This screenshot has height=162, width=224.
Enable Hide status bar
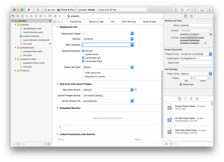pos(83,73)
